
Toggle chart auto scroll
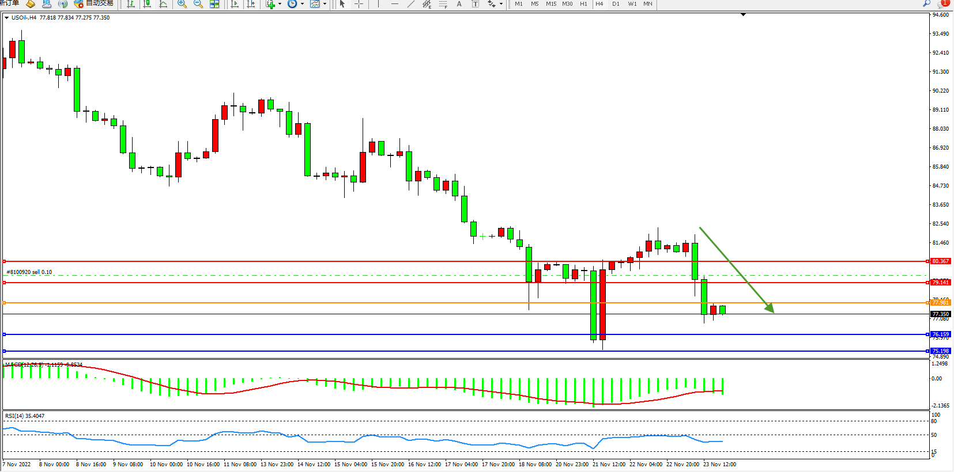click(235, 4)
